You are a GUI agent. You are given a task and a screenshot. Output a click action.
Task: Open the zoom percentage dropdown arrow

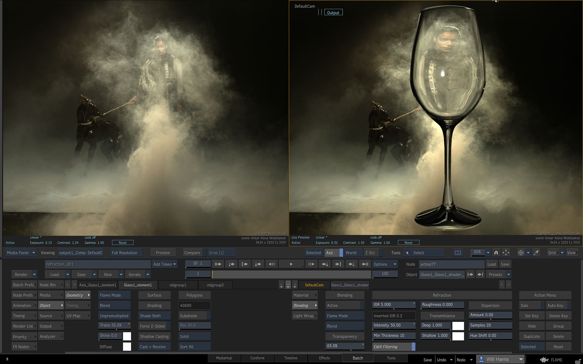pyautogui.click(x=488, y=253)
